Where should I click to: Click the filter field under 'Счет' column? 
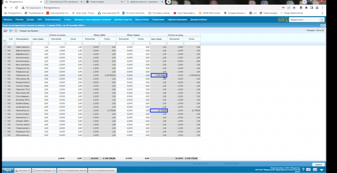[11, 43]
